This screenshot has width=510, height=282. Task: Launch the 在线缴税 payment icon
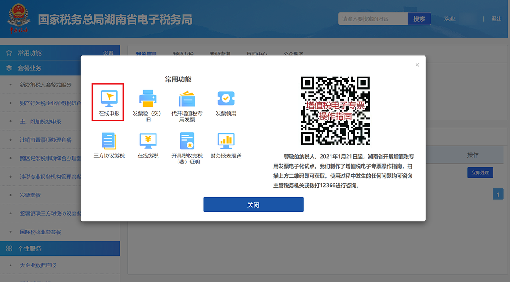click(148, 141)
